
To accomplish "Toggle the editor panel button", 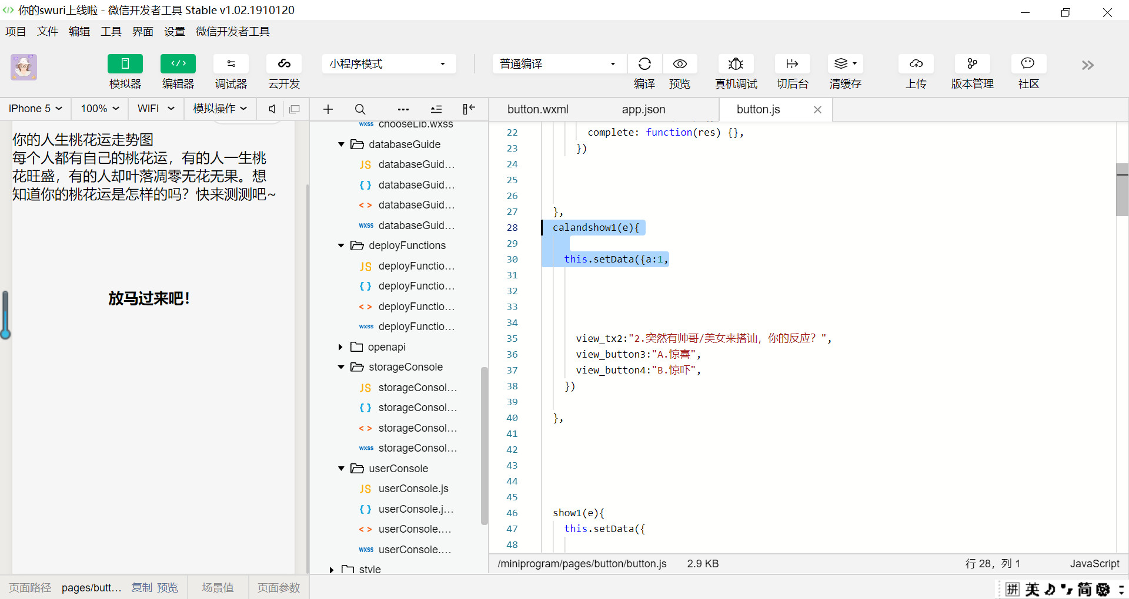I will tap(178, 64).
